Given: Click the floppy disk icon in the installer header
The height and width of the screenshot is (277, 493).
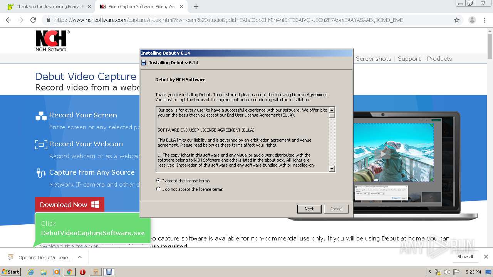Looking at the screenshot, I should point(144,62).
